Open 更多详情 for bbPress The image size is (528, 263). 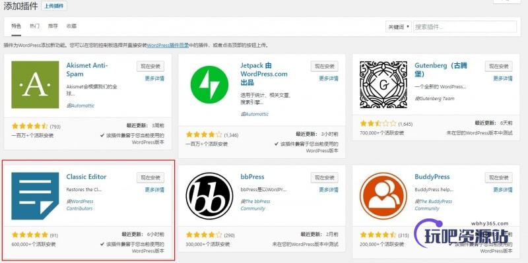point(329,190)
